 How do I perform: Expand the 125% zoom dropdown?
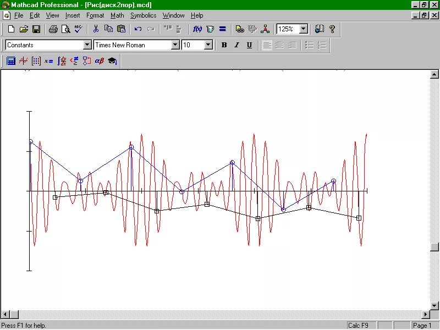(304, 29)
